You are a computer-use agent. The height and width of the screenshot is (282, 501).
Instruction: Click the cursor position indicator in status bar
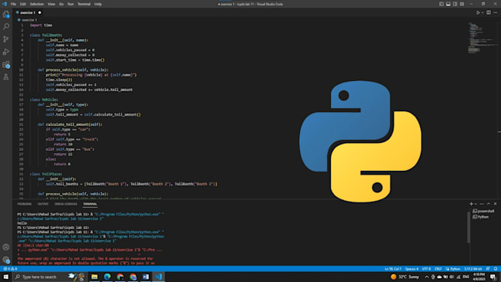(x=393, y=269)
